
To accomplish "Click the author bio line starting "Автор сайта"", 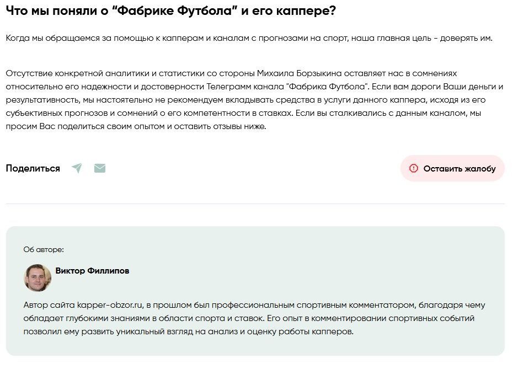I will [x=254, y=305].
